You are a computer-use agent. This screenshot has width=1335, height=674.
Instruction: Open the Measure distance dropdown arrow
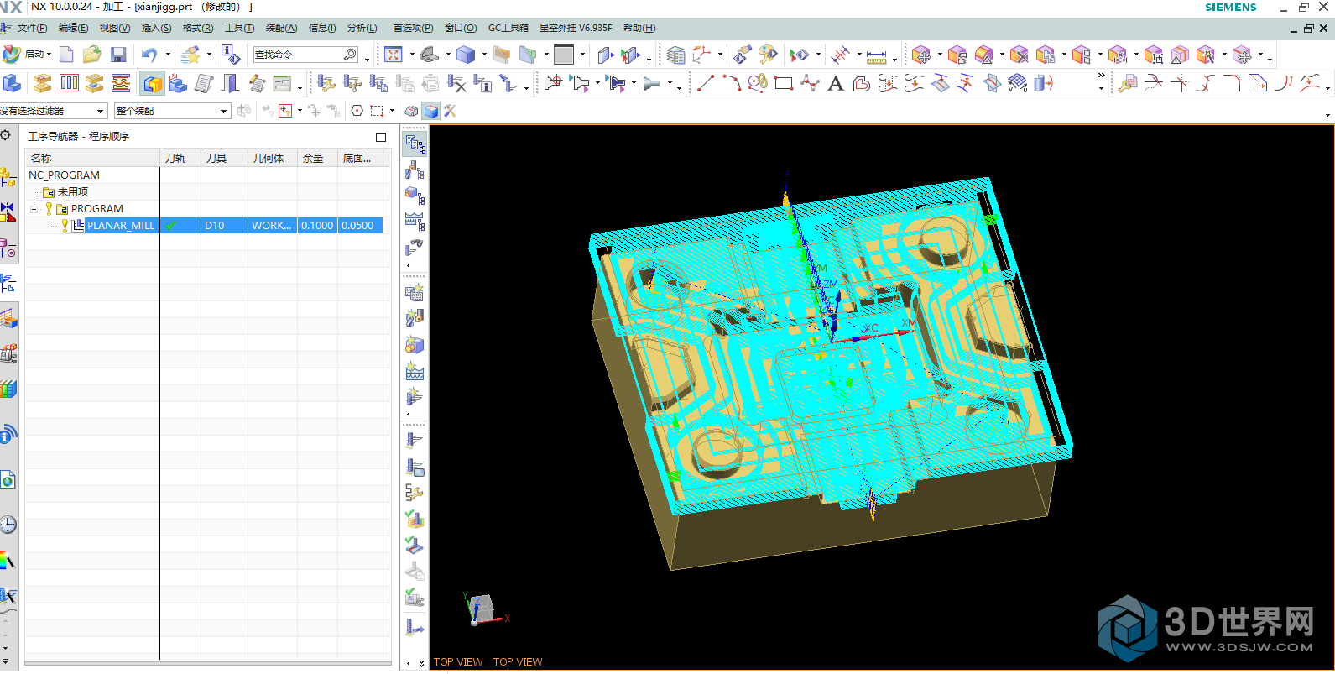point(894,59)
